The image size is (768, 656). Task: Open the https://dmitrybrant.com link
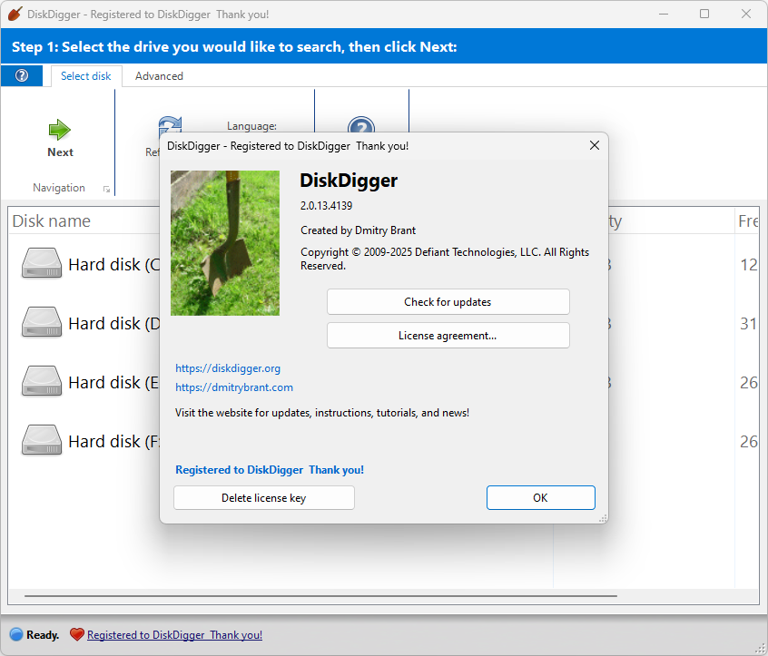coord(234,387)
